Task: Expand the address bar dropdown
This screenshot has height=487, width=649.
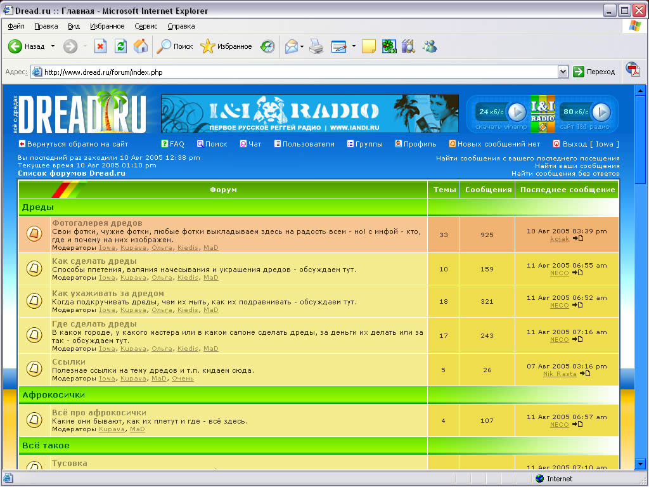Action: (x=563, y=72)
